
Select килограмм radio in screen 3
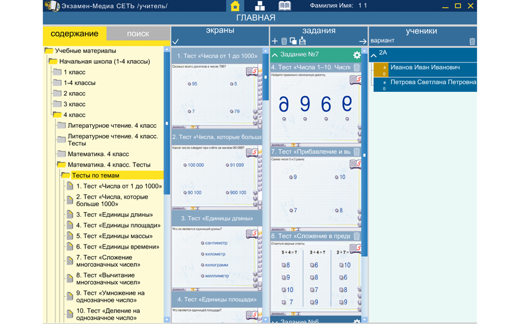point(202,265)
